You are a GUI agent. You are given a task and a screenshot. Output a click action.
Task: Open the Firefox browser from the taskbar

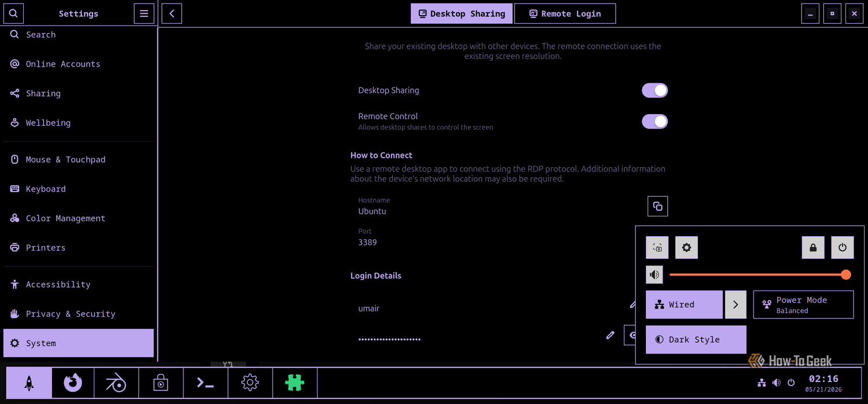[73, 383]
